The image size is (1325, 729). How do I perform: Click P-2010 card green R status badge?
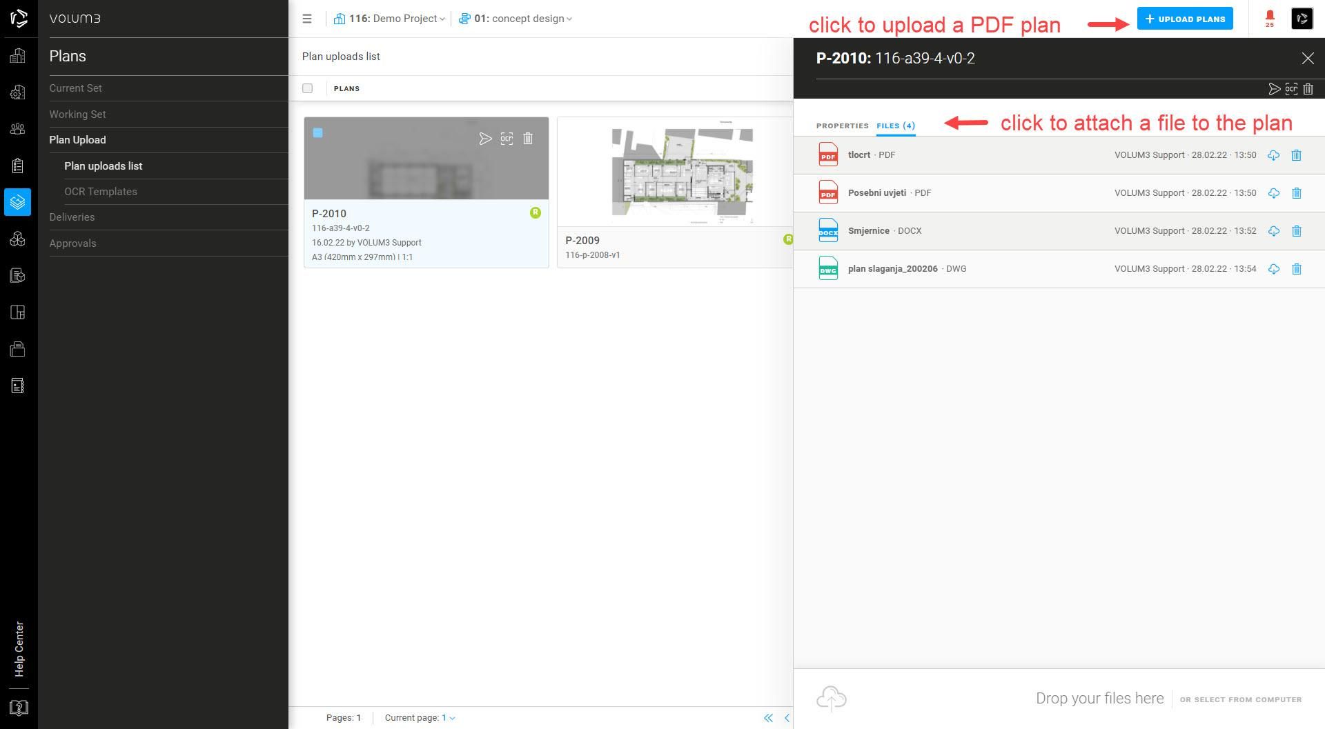coord(536,212)
